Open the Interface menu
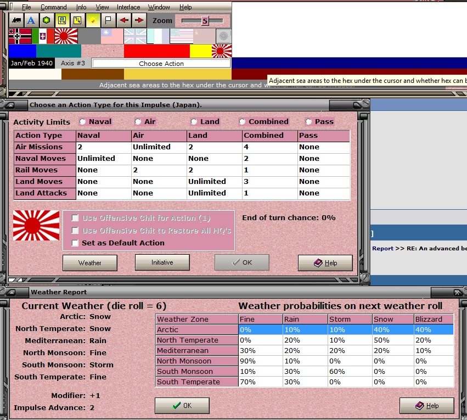This screenshot has width=467, height=420. pos(128,7)
